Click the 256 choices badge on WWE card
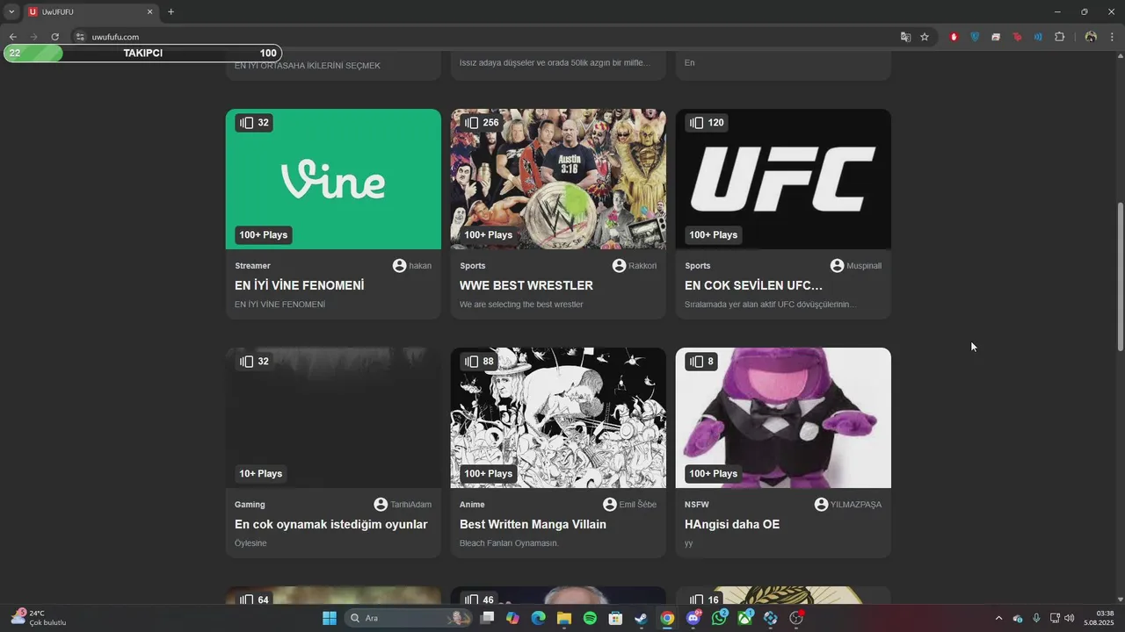Image resolution: width=1125 pixels, height=632 pixels. coord(483,123)
